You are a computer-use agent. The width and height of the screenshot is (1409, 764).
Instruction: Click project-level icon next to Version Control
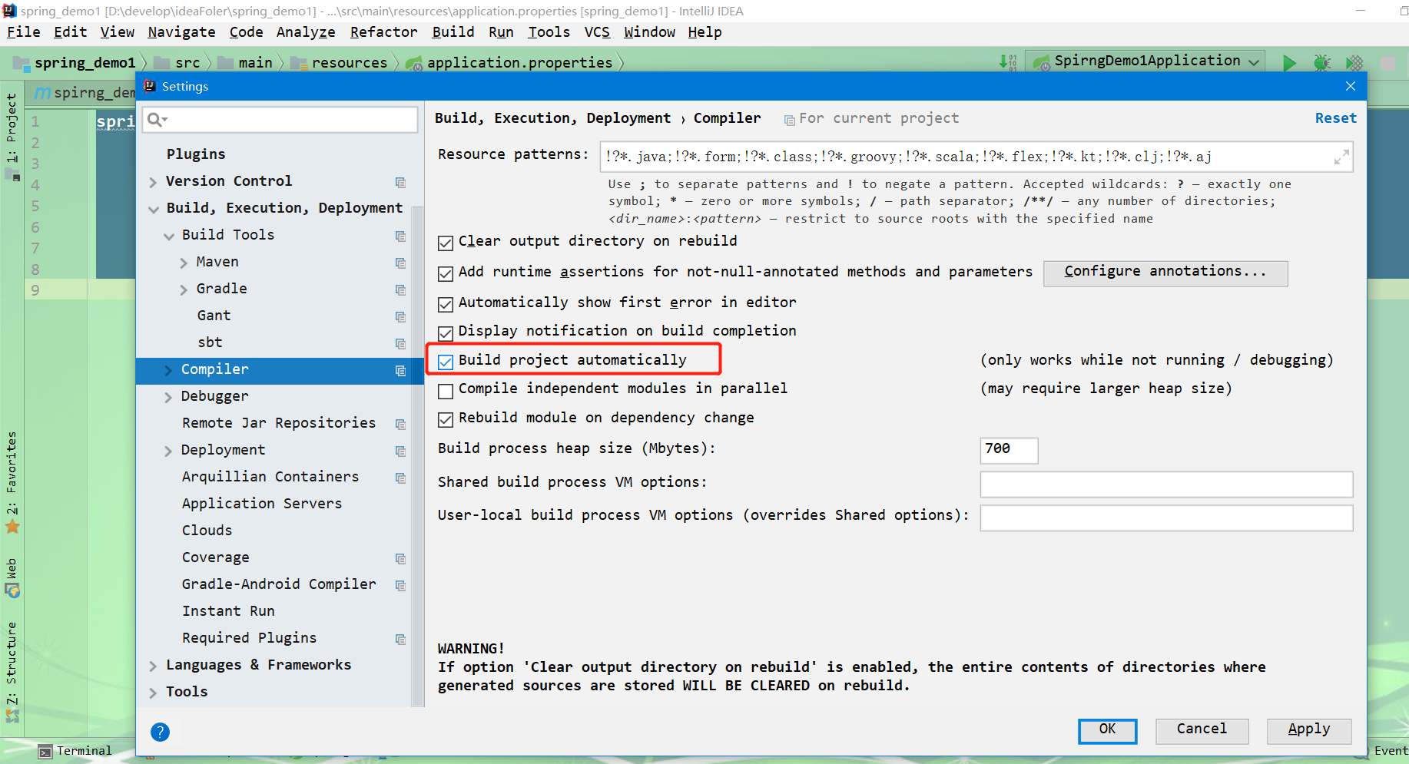pyautogui.click(x=400, y=182)
